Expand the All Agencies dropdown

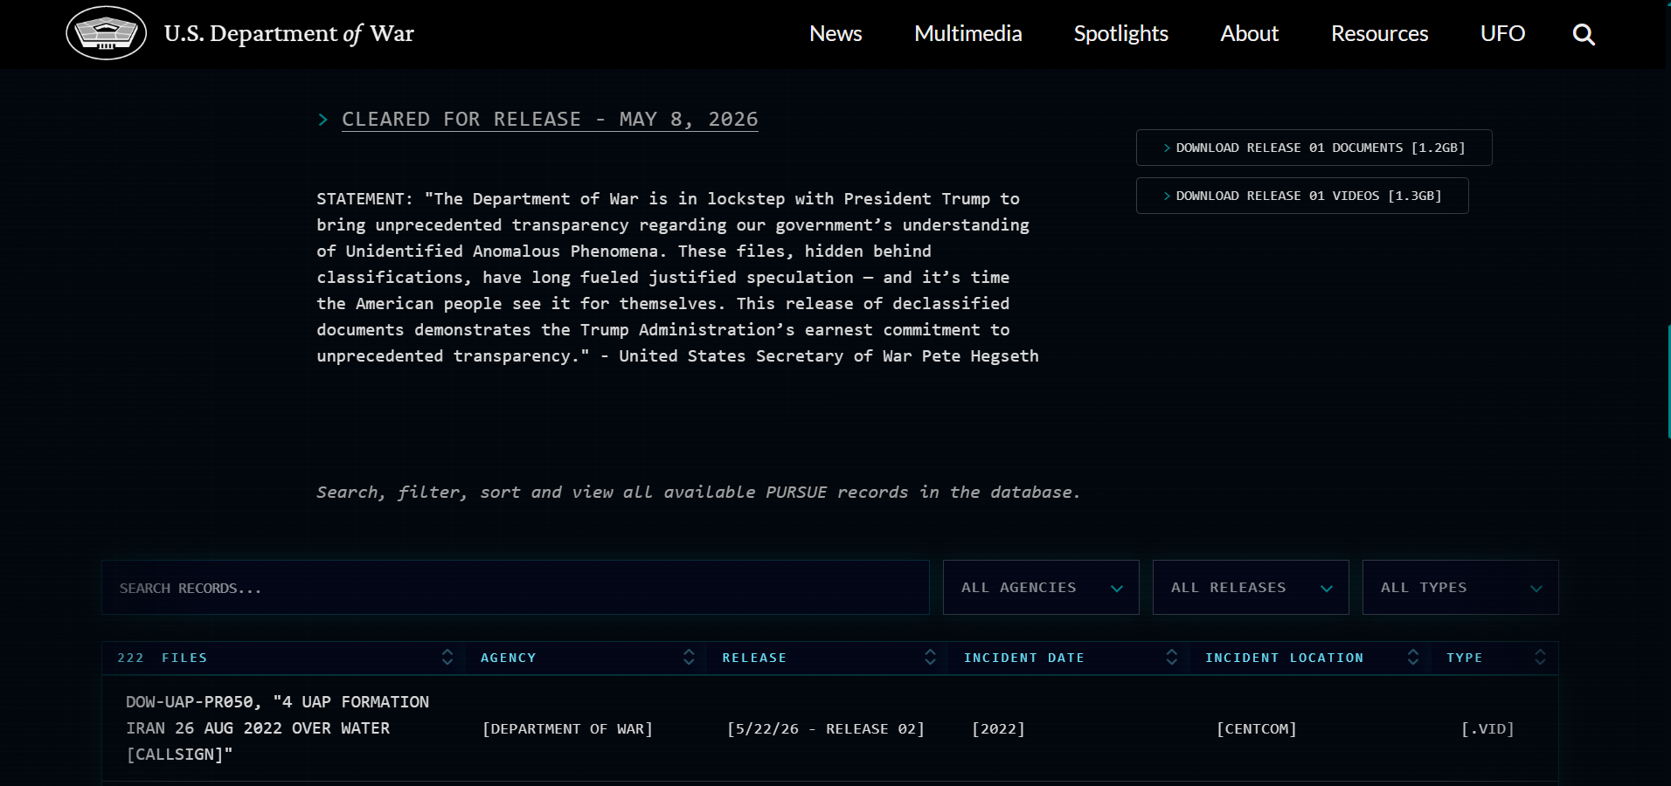pyautogui.click(x=1041, y=588)
